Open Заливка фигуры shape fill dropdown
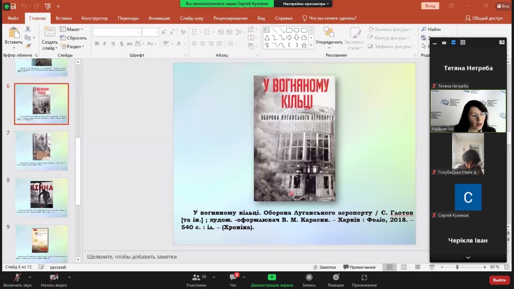This screenshot has width=514, height=289. pyautogui.click(x=390, y=29)
